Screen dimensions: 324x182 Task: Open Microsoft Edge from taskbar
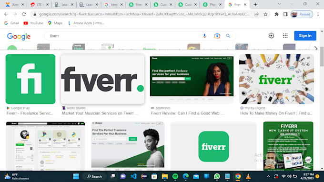186,176
